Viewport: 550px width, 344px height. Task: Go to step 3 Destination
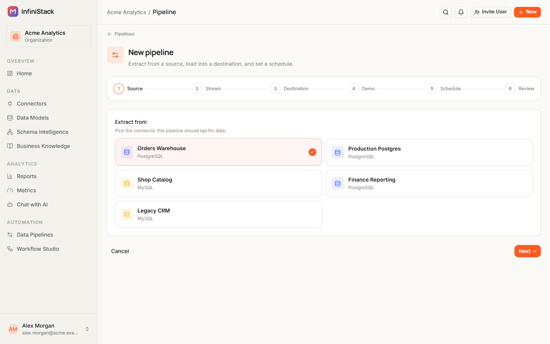click(x=289, y=89)
